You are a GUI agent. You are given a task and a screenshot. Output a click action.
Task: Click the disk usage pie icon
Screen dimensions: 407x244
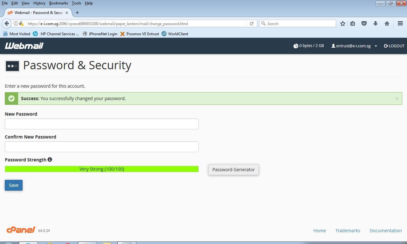click(296, 46)
